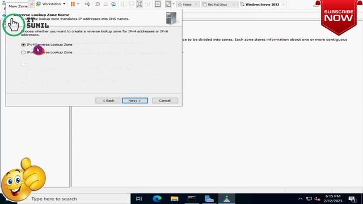Image resolution: width=363 pixels, height=204 pixels.
Task: Switch to the Red Hat Linux tab
Action: click(x=217, y=5)
